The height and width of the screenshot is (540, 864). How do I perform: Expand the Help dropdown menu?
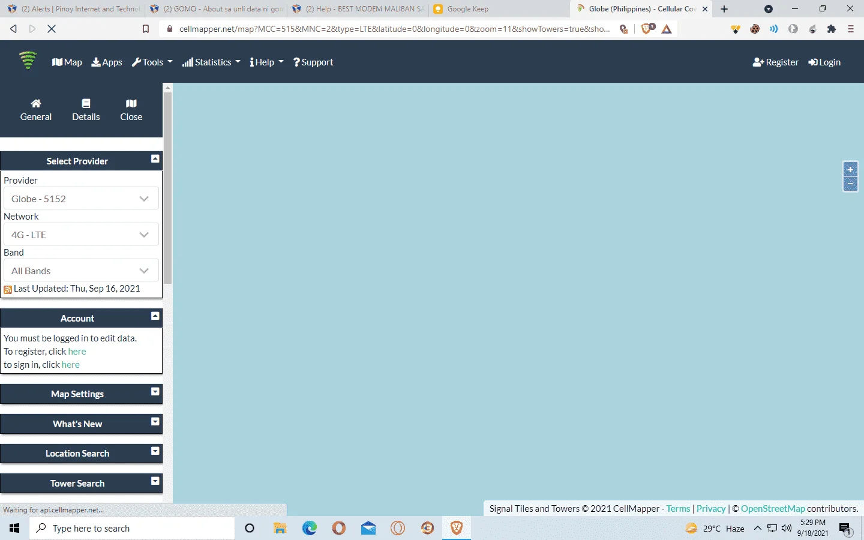pos(266,62)
